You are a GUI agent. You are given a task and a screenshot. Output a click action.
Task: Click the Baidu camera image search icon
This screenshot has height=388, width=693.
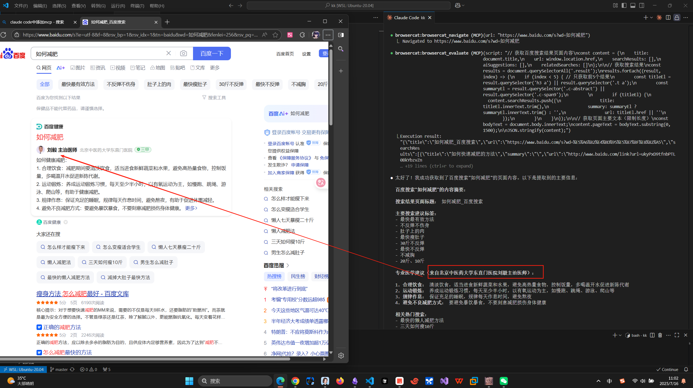point(183,53)
